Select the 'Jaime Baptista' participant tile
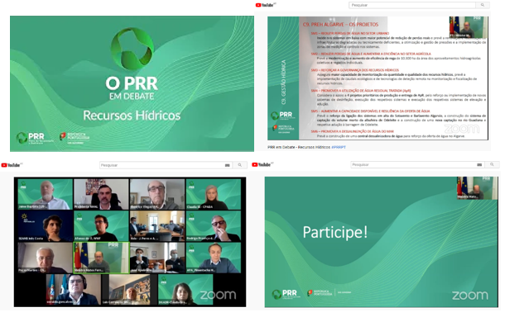This screenshot has width=505, height=317. tap(46, 194)
